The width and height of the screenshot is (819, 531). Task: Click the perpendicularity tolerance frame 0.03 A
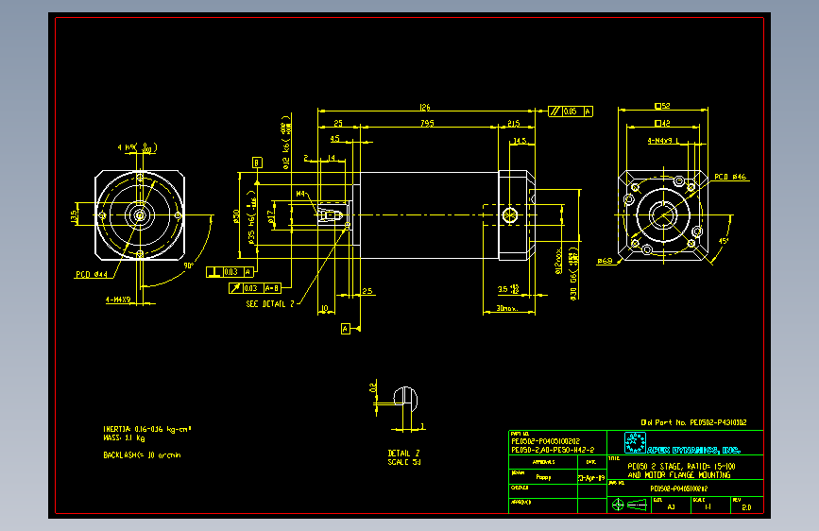point(230,272)
